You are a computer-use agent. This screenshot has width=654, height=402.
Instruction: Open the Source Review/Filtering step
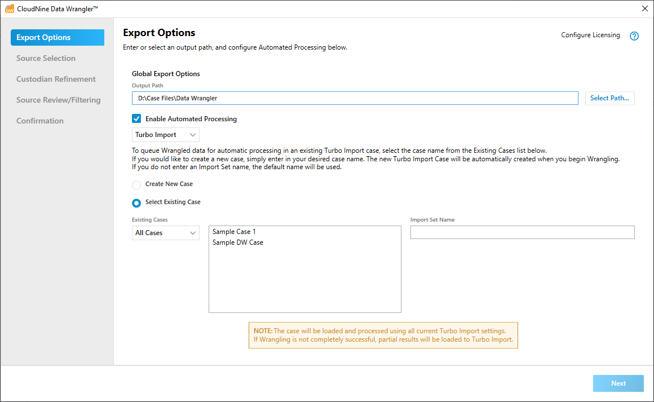[59, 100]
